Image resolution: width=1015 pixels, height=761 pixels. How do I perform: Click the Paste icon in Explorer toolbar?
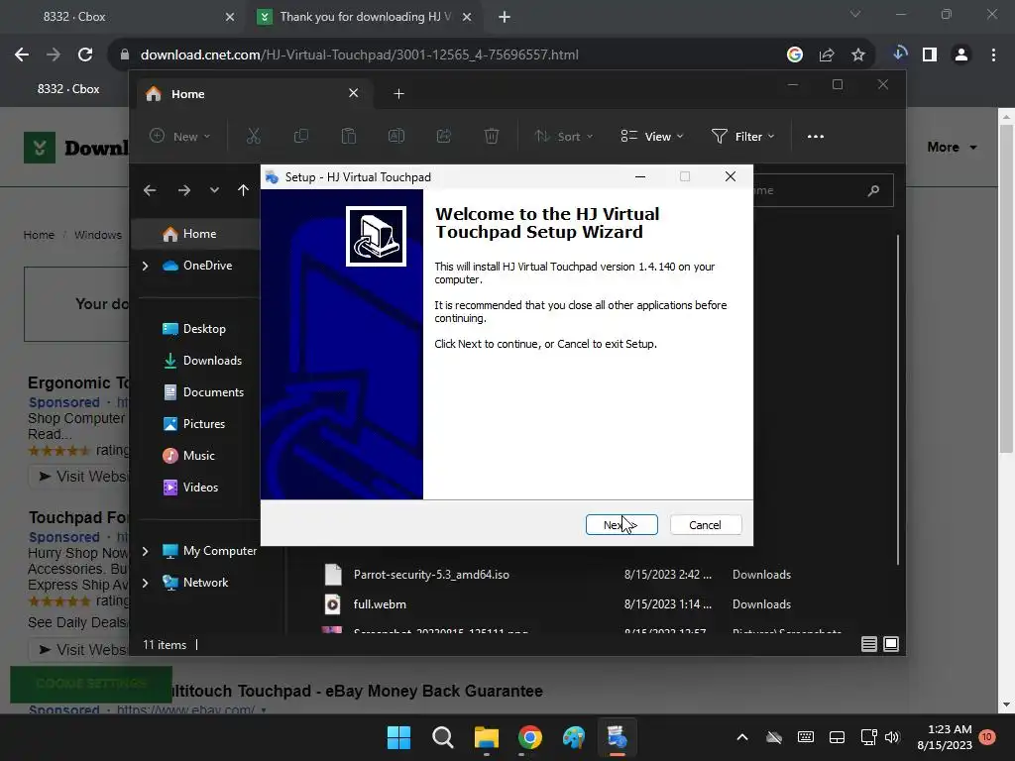click(x=348, y=136)
